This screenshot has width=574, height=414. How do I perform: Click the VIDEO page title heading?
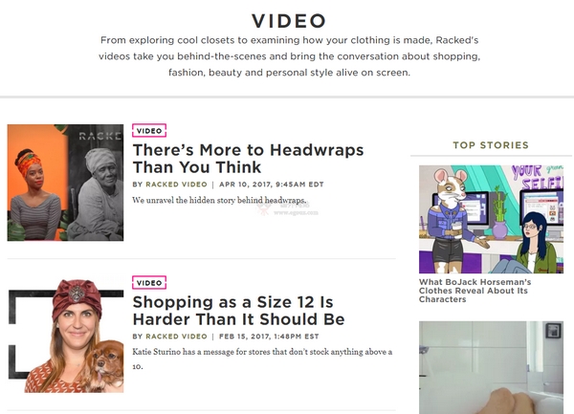[x=289, y=21]
